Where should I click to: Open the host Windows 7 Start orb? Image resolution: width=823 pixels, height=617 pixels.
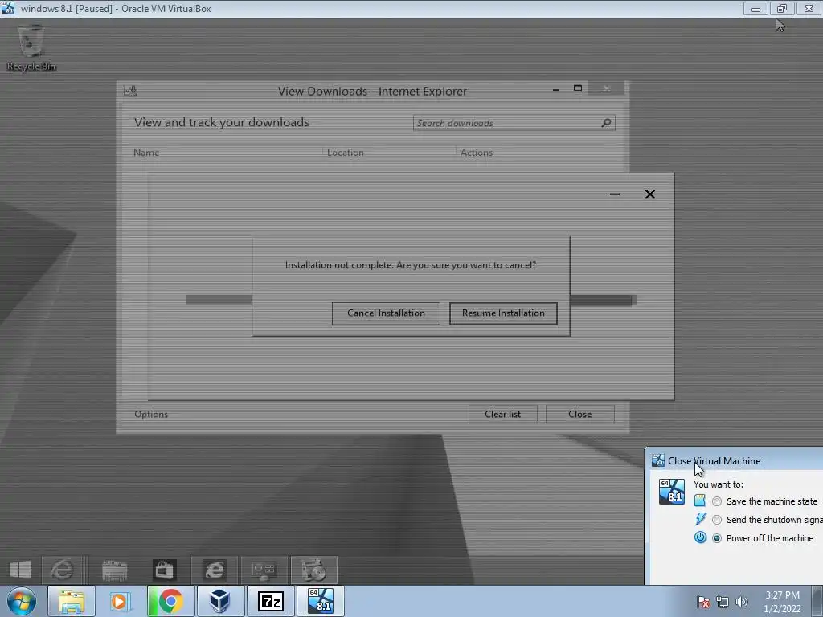click(22, 601)
